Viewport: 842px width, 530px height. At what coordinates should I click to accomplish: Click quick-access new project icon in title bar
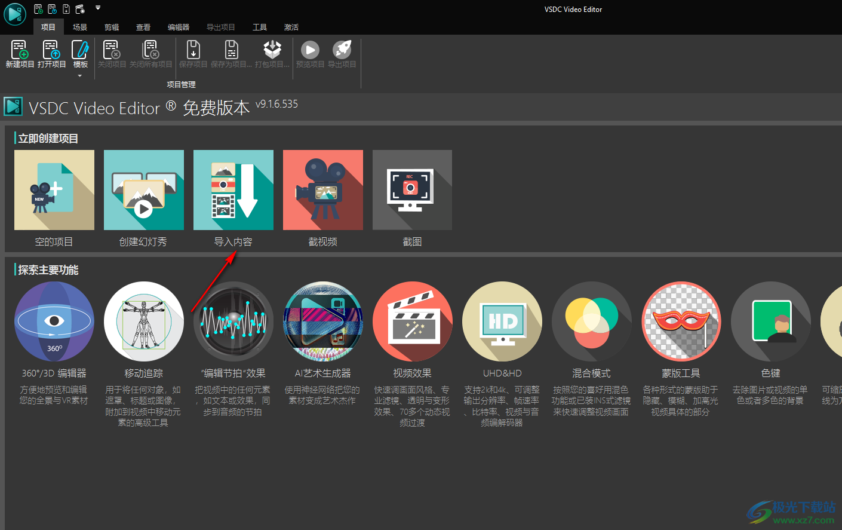pos(38,9)
